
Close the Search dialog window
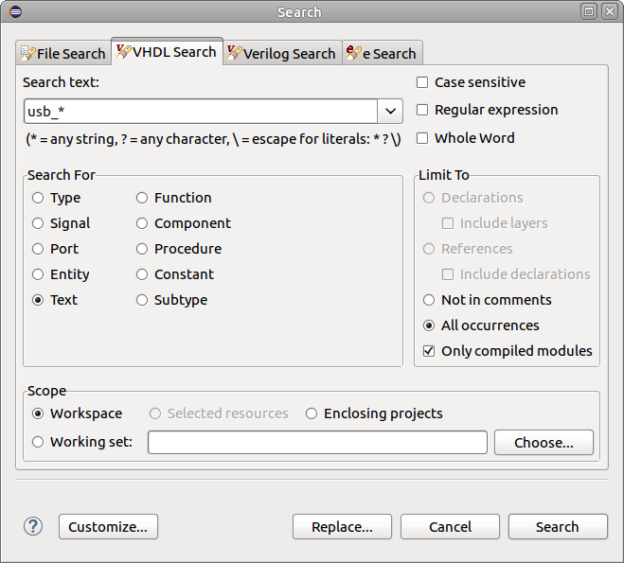click(x=610, y=11)
